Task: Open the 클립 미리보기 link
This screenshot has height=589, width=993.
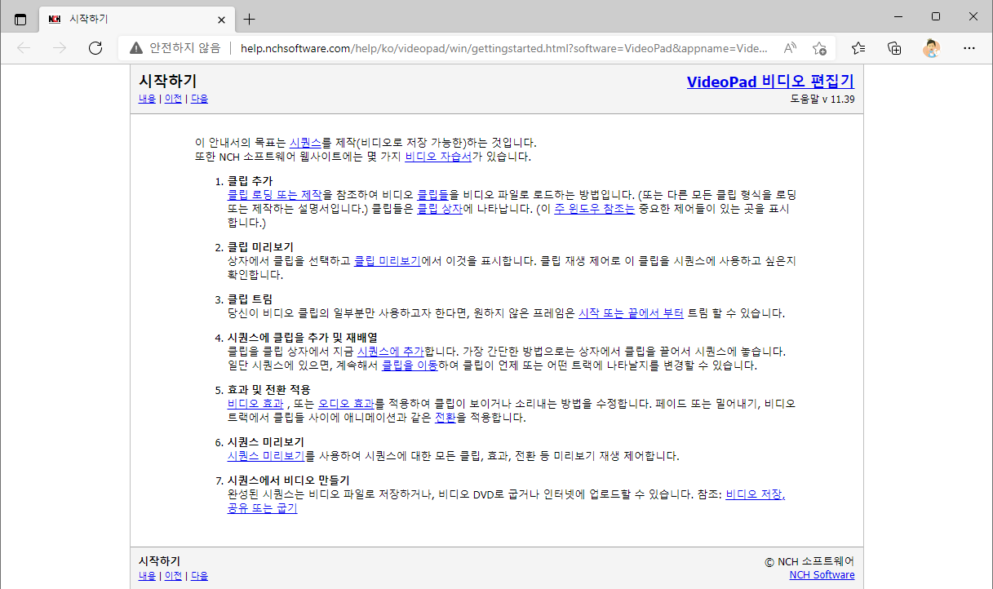Action: pos(387,261)
